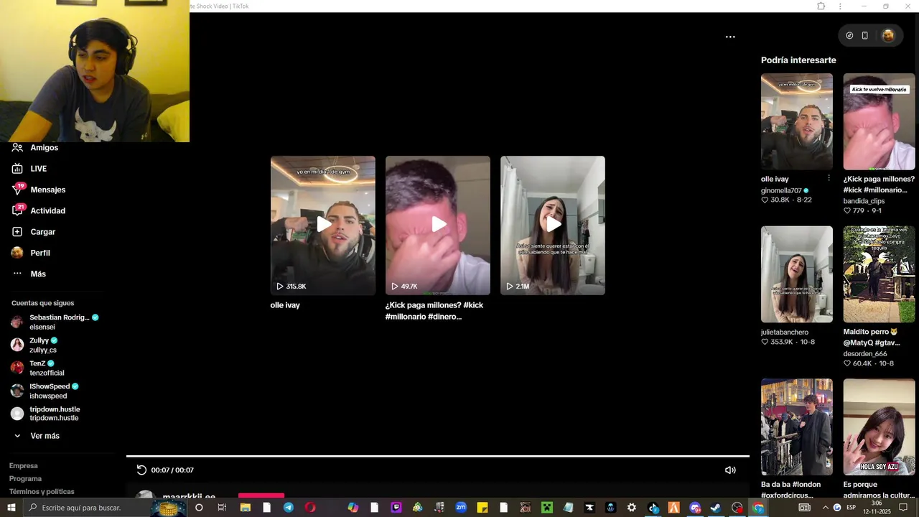Open Task View on the taskbar
Viewport: 919px width, 517px height.
tap(222, 508)
